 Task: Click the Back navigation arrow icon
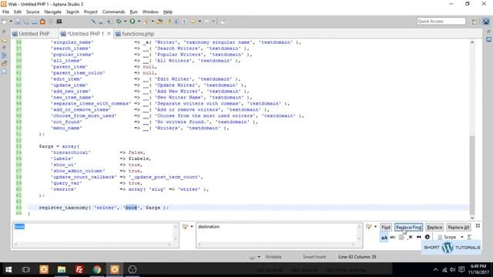point(193,22)
